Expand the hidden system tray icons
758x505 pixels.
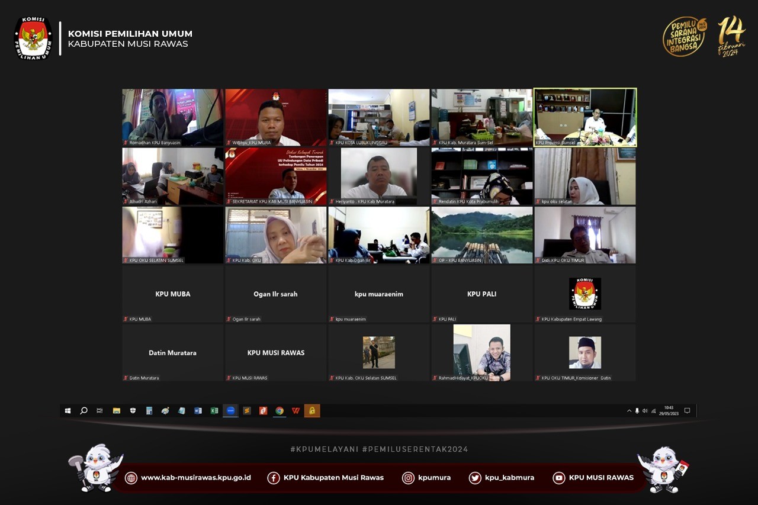tap(629, 411)
